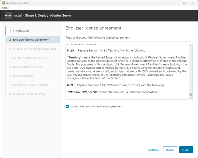Viewport: 198px width, 158px height.
Task: Click the 'VMware,' 'We,' or 'Us' definition
Action: (x=113, y=92)
